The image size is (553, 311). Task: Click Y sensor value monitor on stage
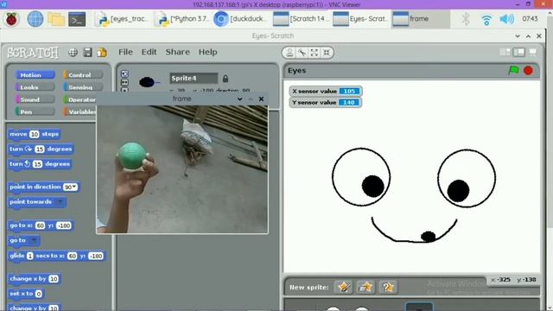(325, 103)
